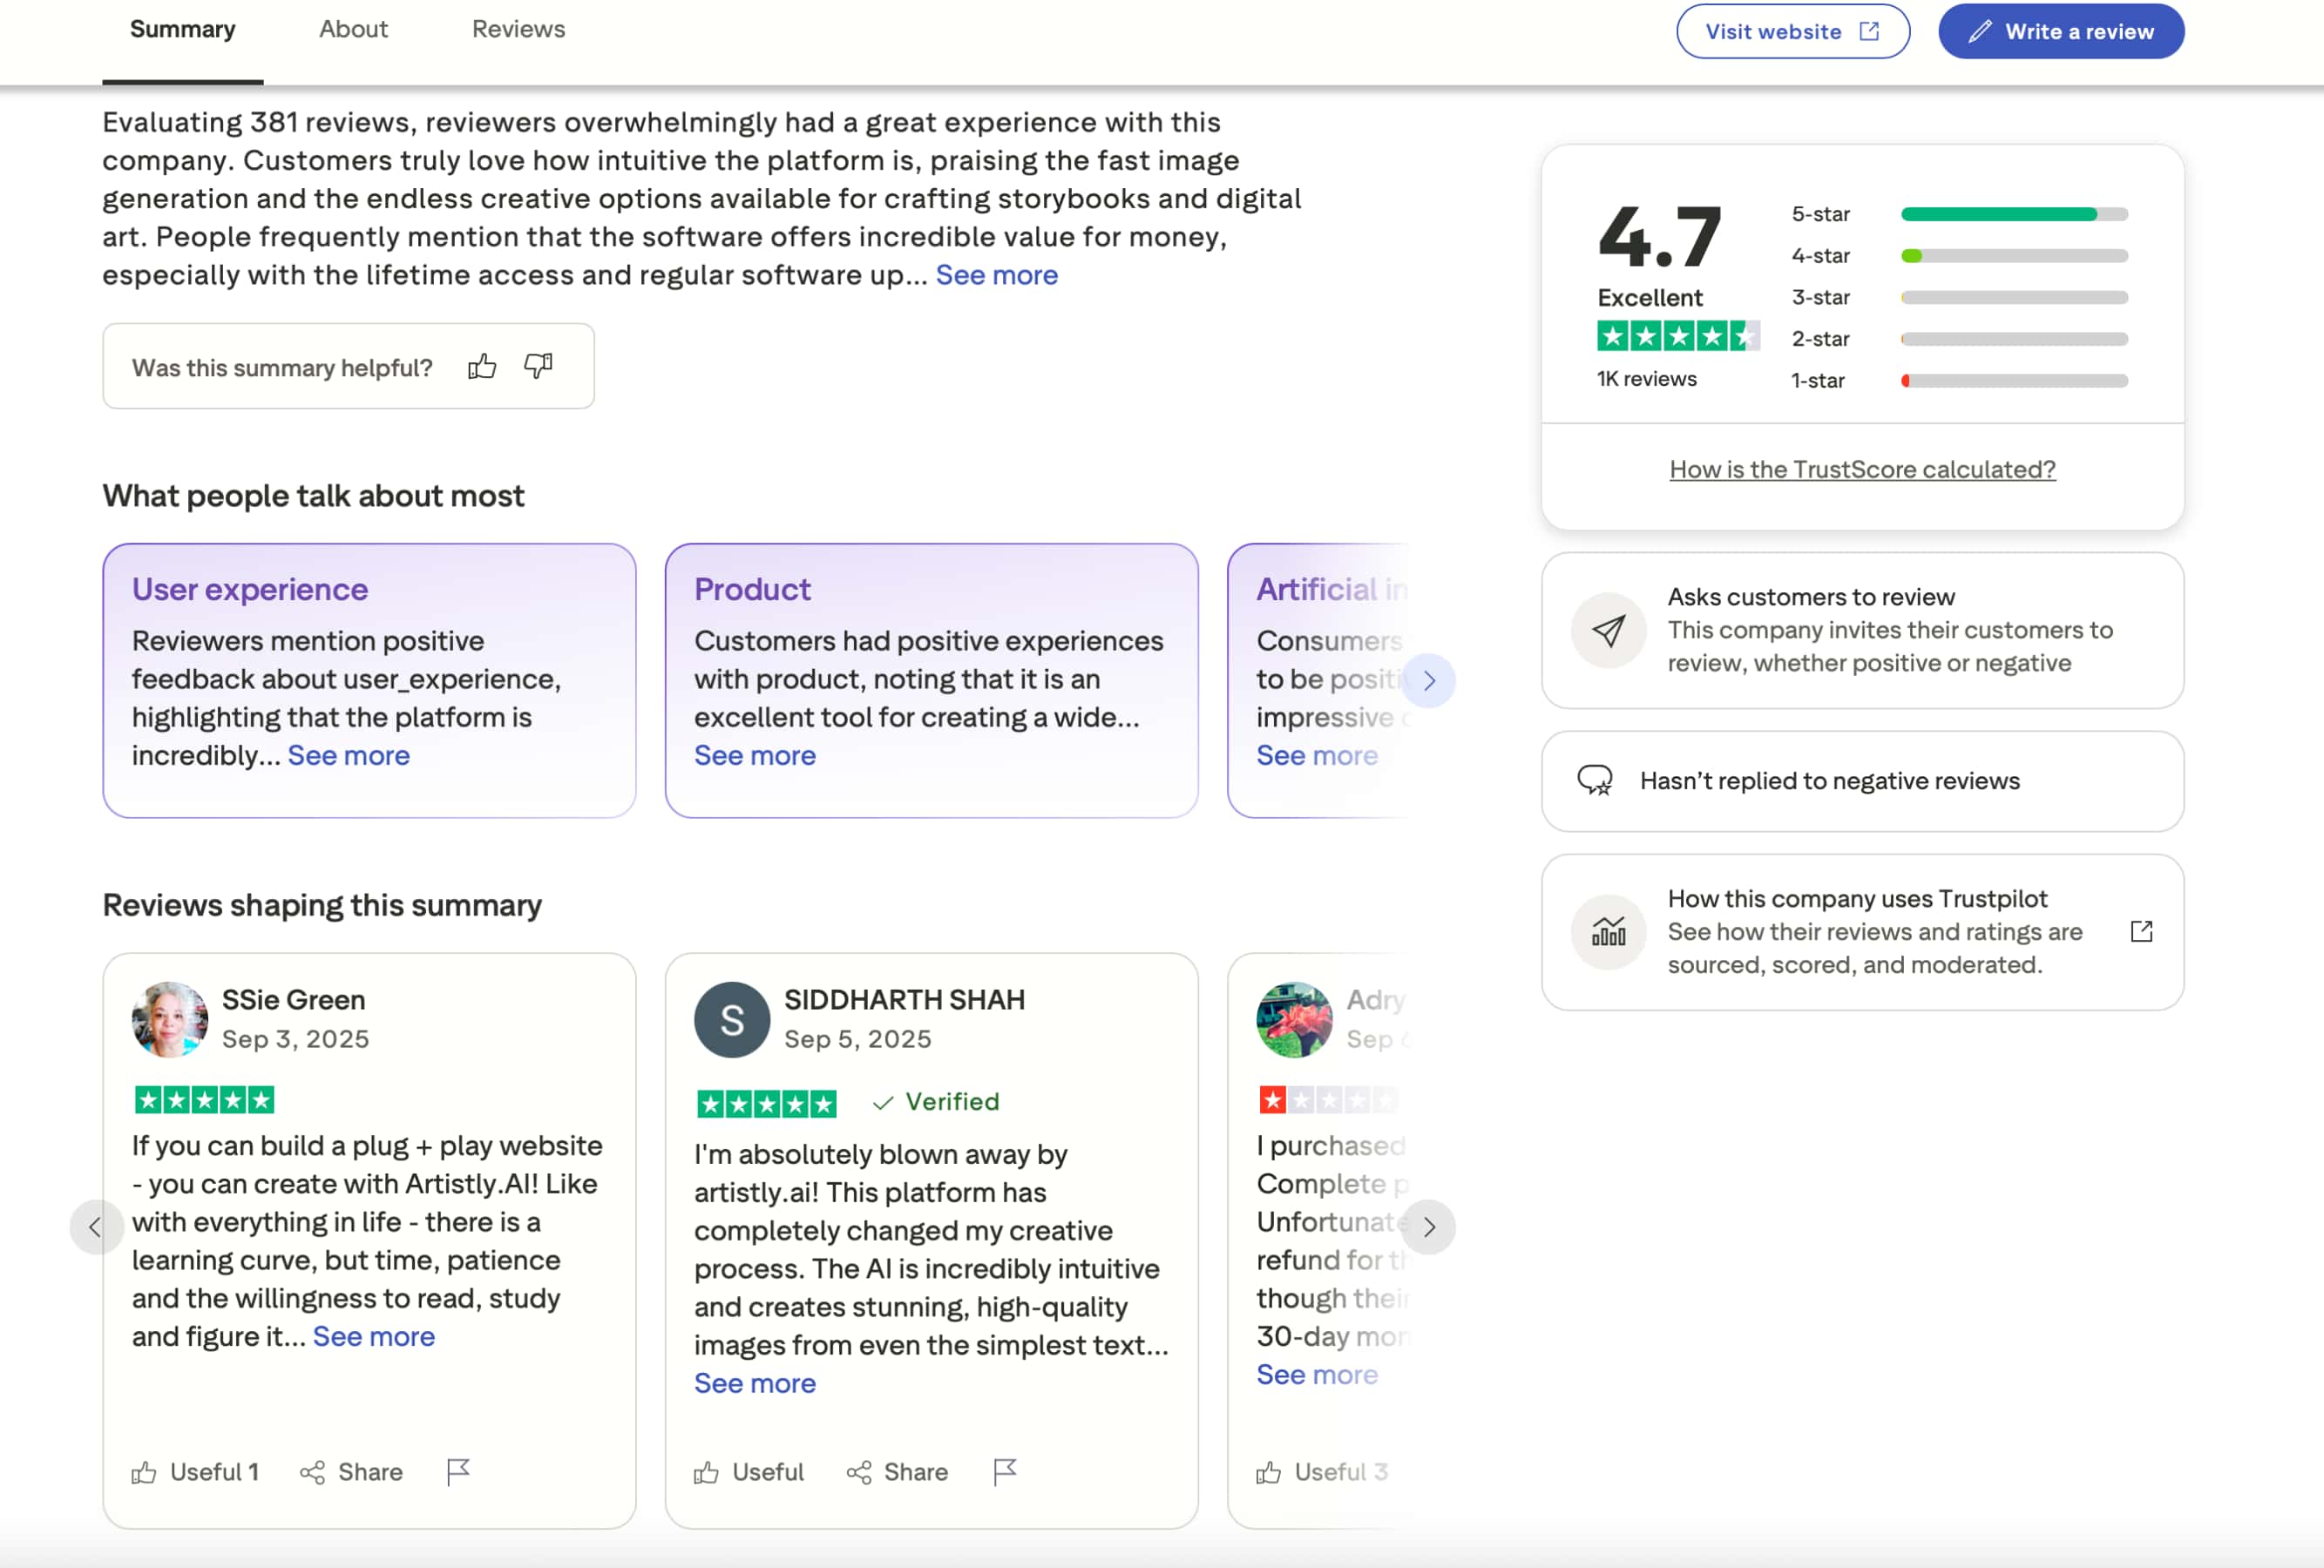This screenshot has width=2324, height=1568.
Task: Expand SIDDHARTH SHAH's review with See more
Action: click(x=755, y=1383)
